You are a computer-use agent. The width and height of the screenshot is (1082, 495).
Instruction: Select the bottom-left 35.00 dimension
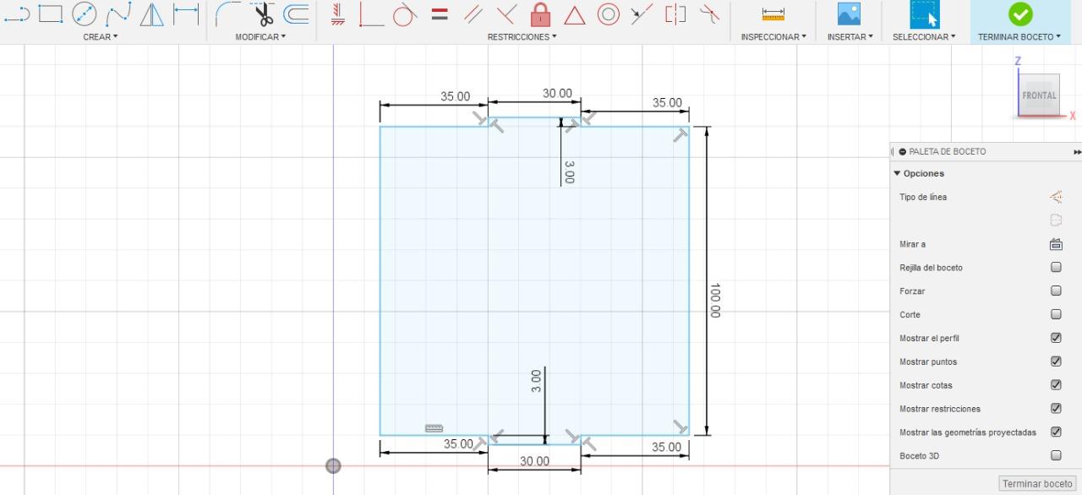[x=459, y=444]
